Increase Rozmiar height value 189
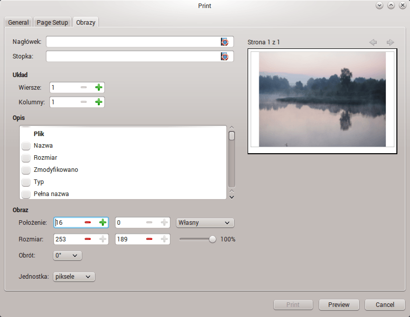410x317 pixels. pyautogui.click(x=164, y=239)
